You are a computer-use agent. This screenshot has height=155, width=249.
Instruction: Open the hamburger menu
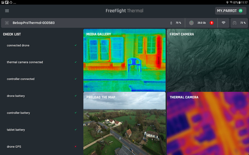[x=7, y=11]
